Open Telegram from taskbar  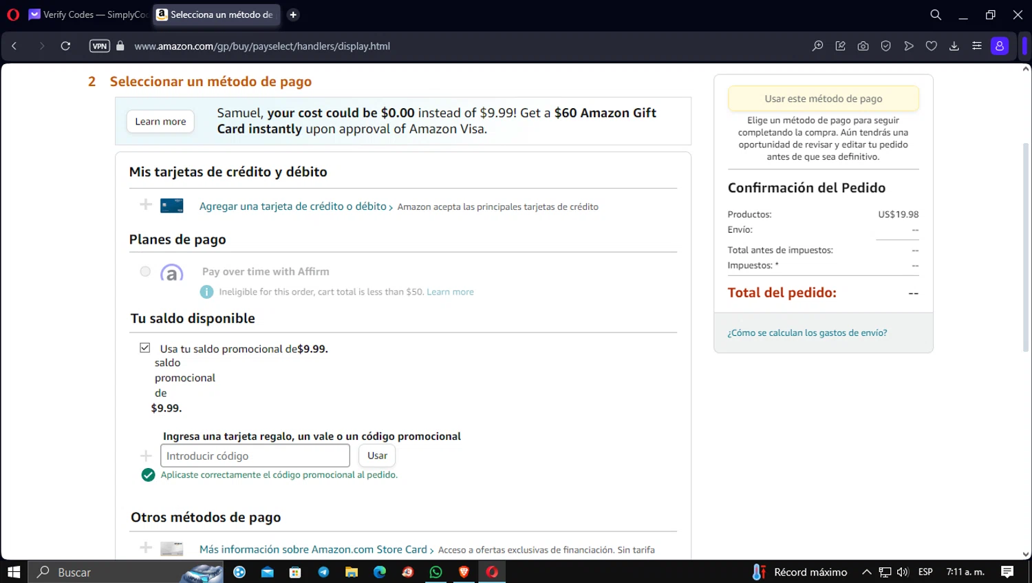(x=323, y=572)
